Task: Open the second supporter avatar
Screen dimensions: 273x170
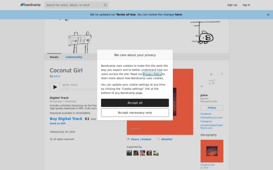Action: [x=136, y=153]
